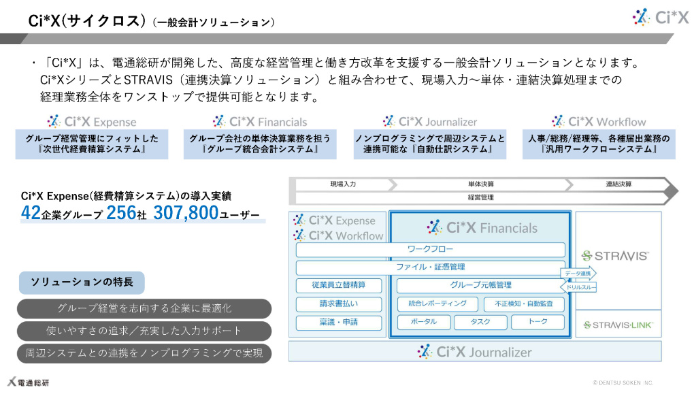Click the 42企業グループ figure
Viewport: 694px width, 394px height.
[x=62, y=213]
